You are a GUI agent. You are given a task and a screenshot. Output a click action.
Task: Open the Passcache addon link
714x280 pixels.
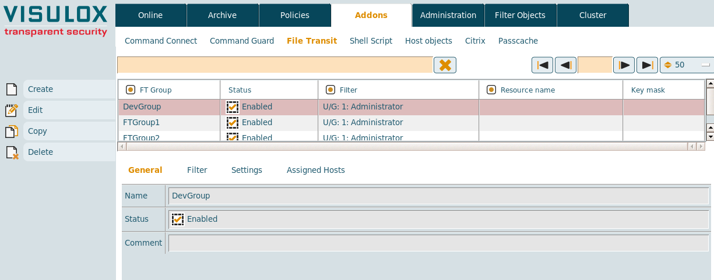click(x=518, y=41)
